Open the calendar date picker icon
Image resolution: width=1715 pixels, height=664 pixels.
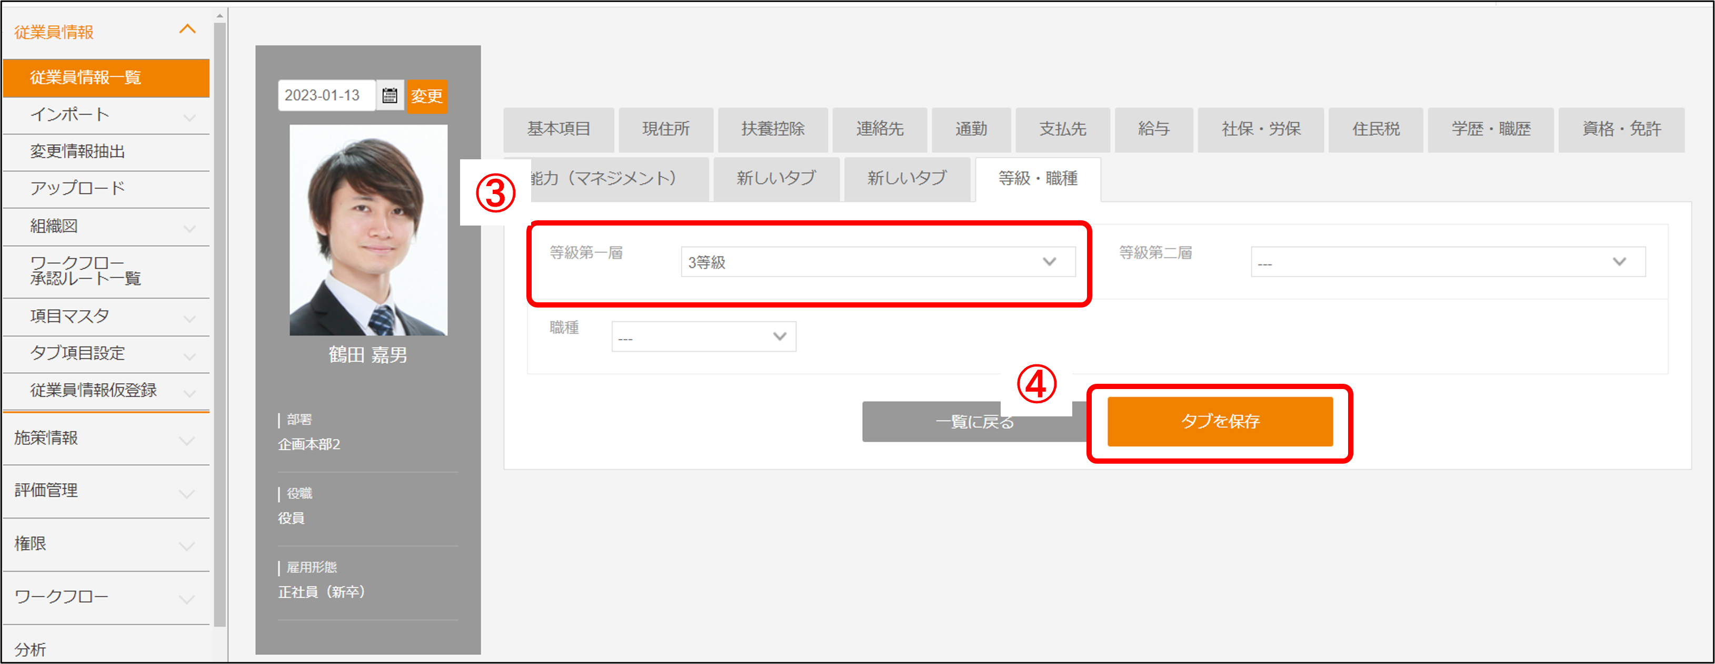coord(390,96)
